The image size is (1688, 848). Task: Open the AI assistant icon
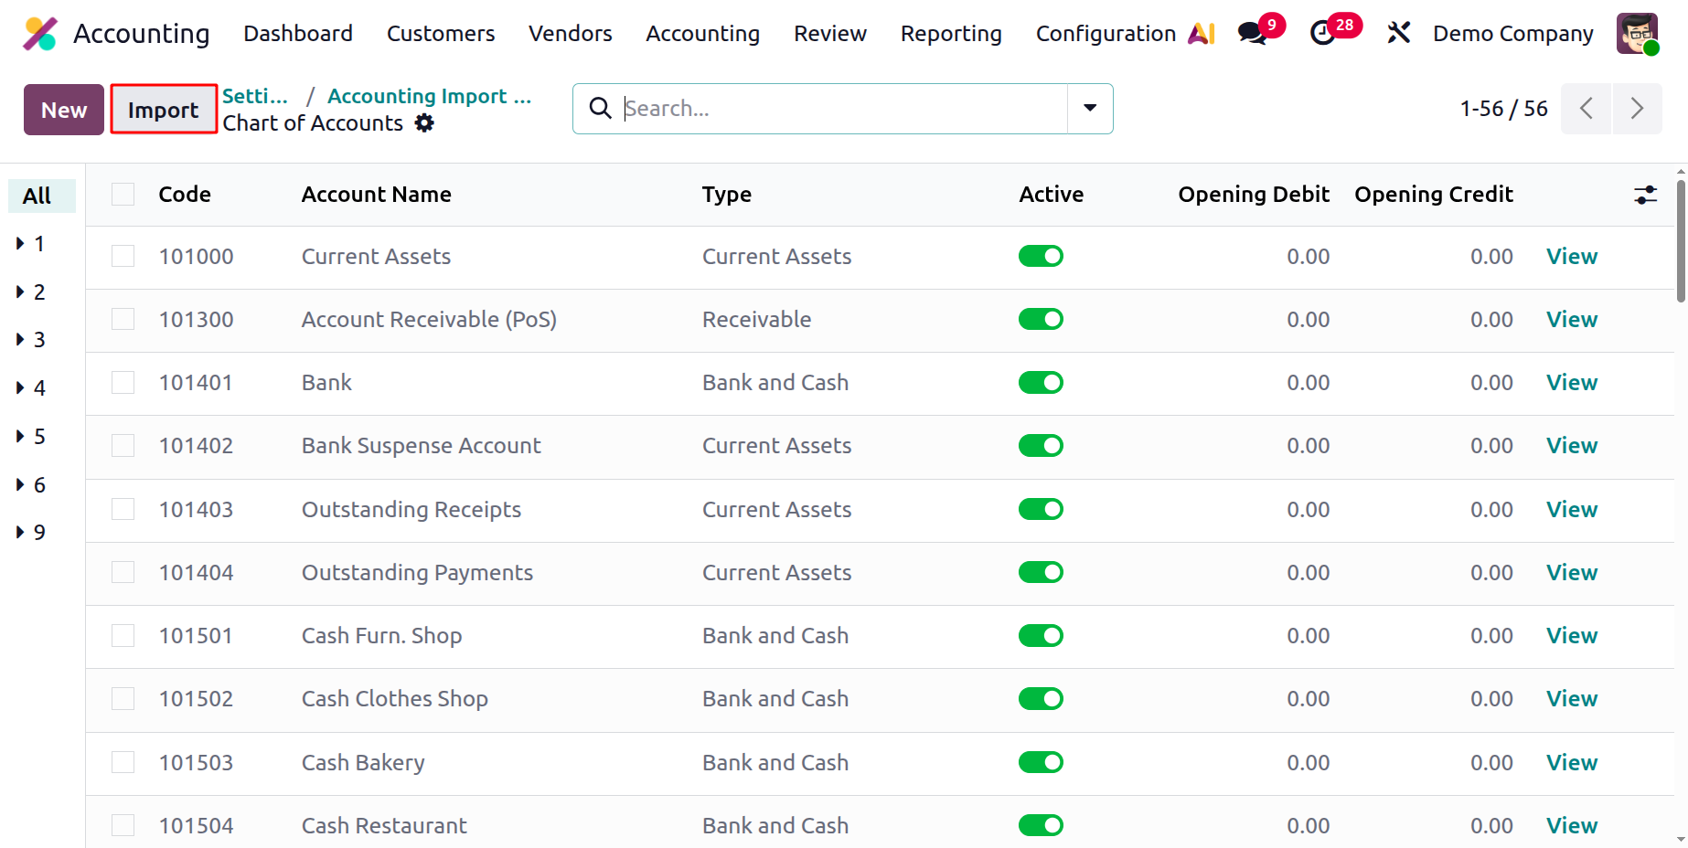point(1202,34)
